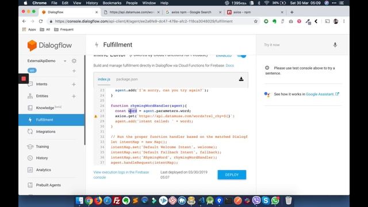Viewport: 368px width, 207px height.
Task: Open the Analytics section
Action: pyautogui.click(x=43, y=170)
